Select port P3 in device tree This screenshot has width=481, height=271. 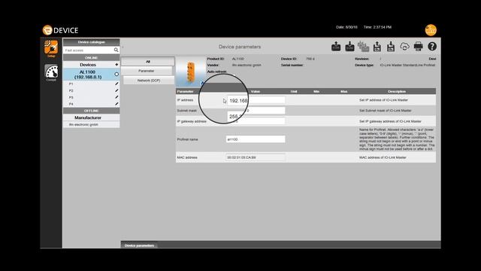71,97
